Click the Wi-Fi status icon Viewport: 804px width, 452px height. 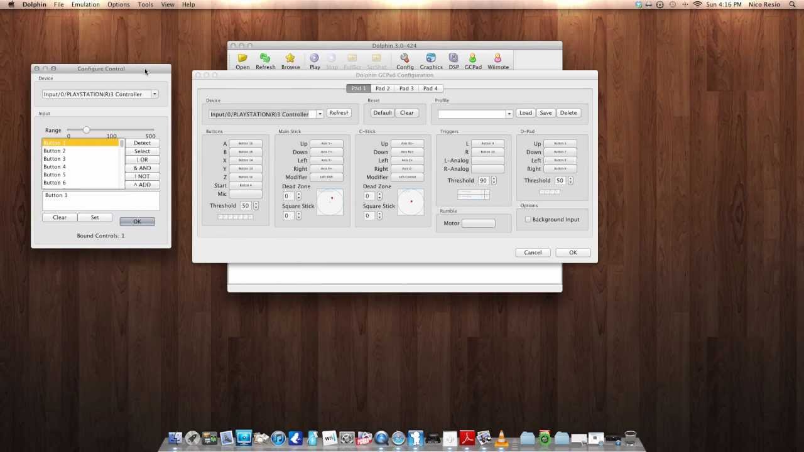coord(697,4)
